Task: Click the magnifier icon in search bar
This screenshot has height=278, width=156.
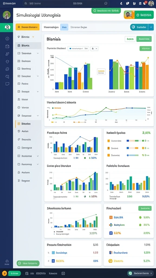Action: [26, 3]
